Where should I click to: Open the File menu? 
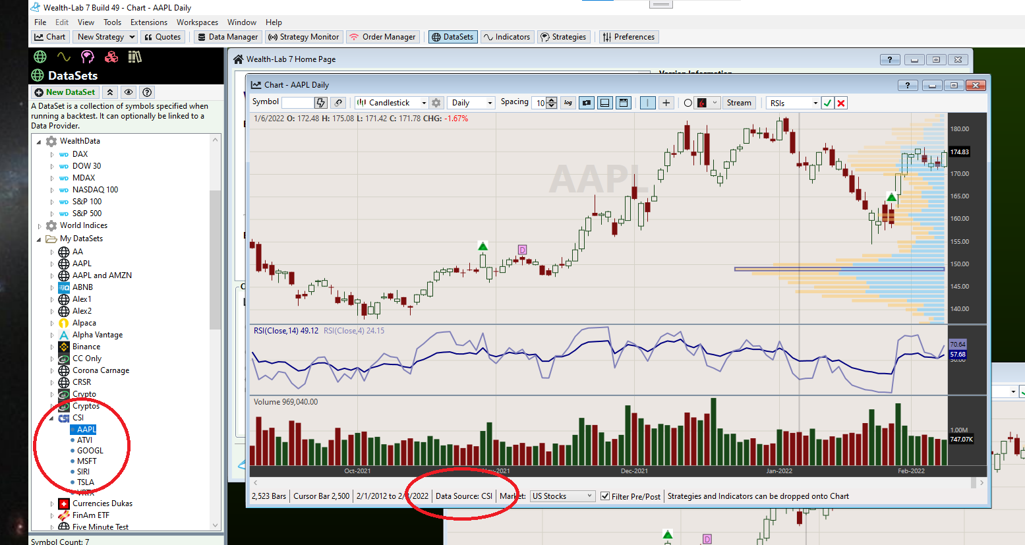(40, 22)
